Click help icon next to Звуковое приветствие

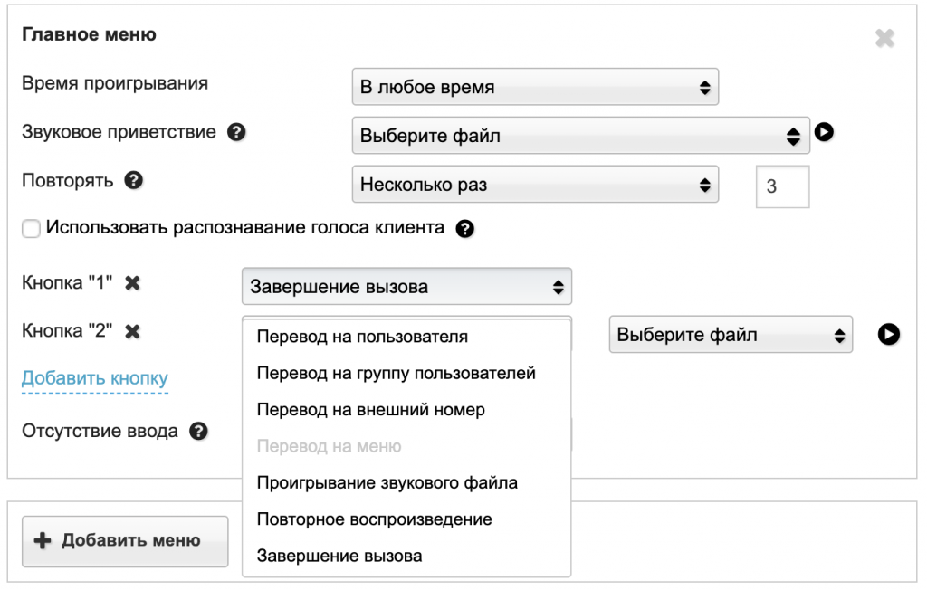[x=237, y=132]
